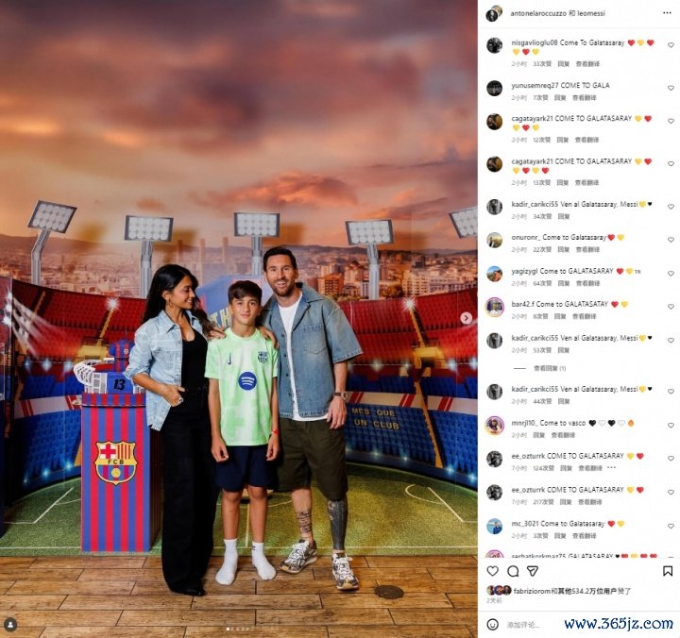Open leomessi's profile from the header

coord(591,13)
